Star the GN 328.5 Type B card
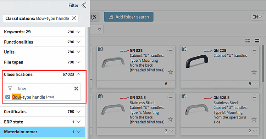The height and width of the screenshot is (139, 266). pyautogui.click(x=254, y=119)
